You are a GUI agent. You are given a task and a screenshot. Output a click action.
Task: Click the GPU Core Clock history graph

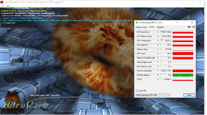[x=183, y=32]
